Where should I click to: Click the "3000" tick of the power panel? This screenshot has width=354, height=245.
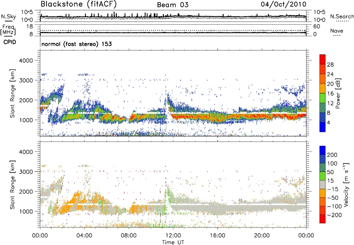click(x=26, y=80)
